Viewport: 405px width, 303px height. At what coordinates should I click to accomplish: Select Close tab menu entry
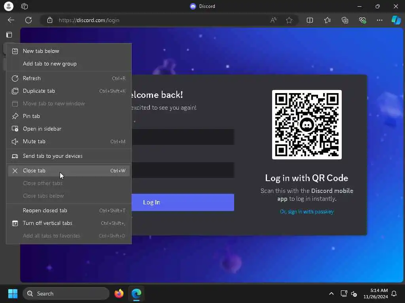(69, 171)
